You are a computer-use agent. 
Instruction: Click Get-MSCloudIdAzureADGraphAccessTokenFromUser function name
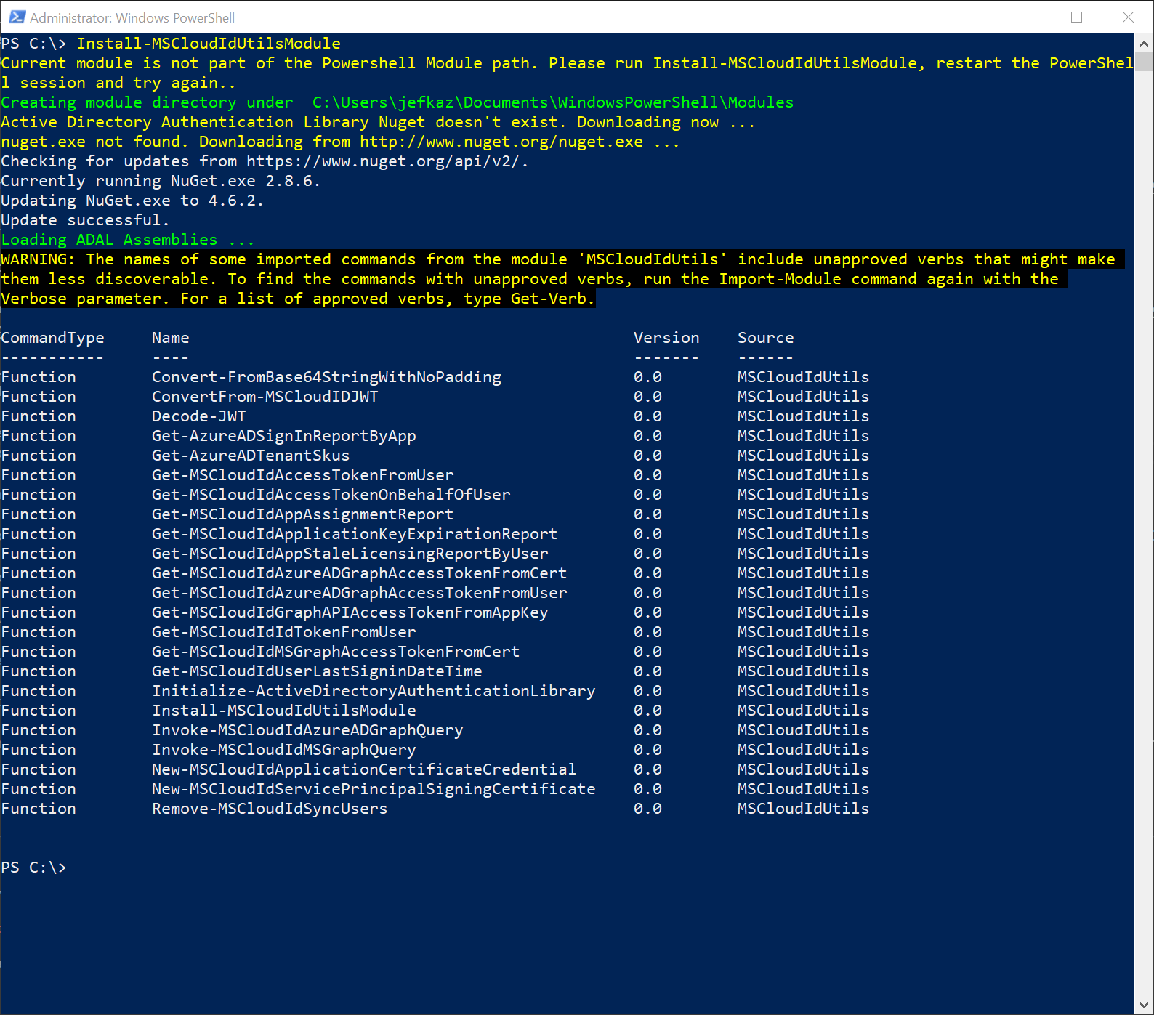click(x=360, y=593)
